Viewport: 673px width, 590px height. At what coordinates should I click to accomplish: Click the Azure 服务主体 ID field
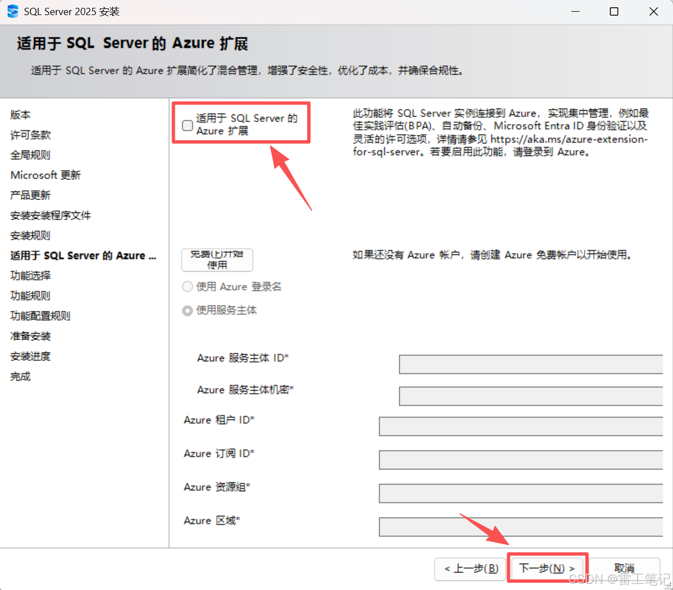(531, 364)
